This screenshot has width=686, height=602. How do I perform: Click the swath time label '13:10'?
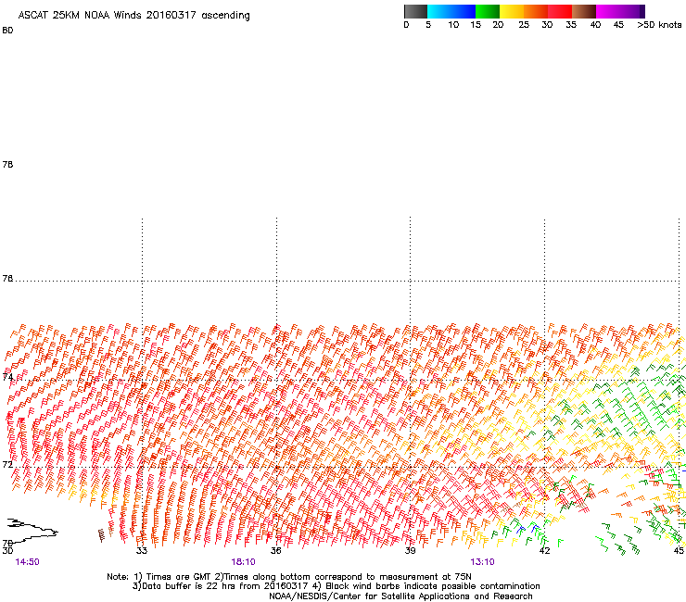point(483,562)
